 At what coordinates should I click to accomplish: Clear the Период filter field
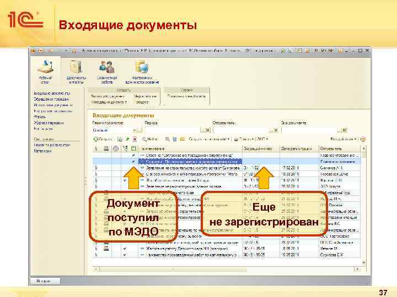tap(208, 130)
